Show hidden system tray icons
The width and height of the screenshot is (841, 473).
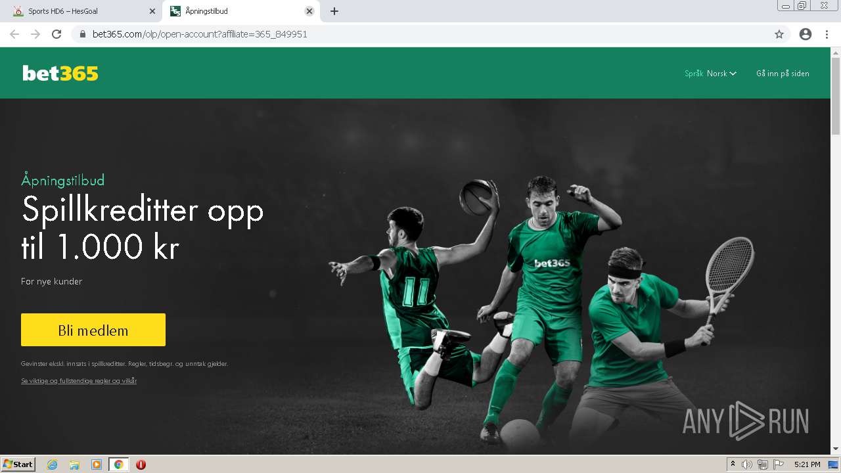733,464
